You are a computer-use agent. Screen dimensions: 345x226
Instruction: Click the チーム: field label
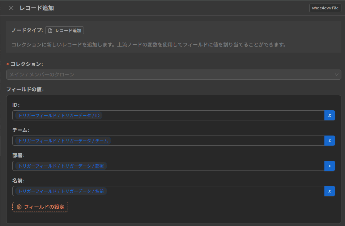click(21, 130)
